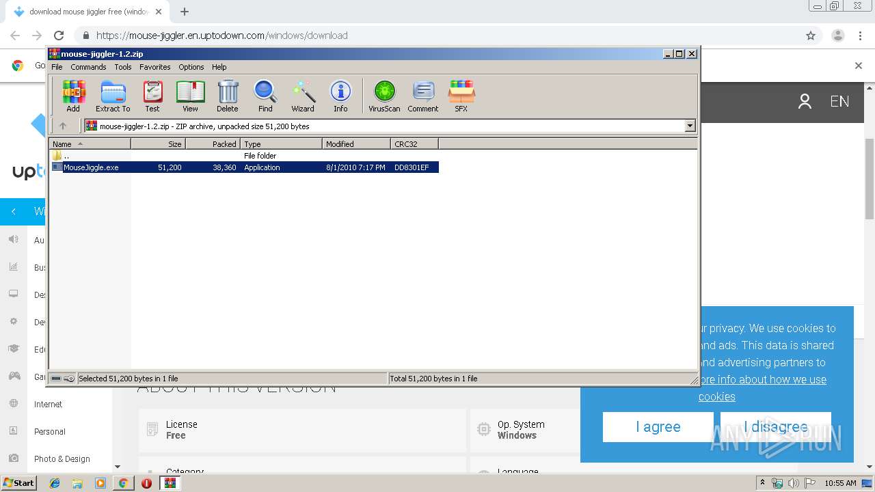Expand the archive path dropdown
Screen dimensions: 875x492
pos(690,126)
